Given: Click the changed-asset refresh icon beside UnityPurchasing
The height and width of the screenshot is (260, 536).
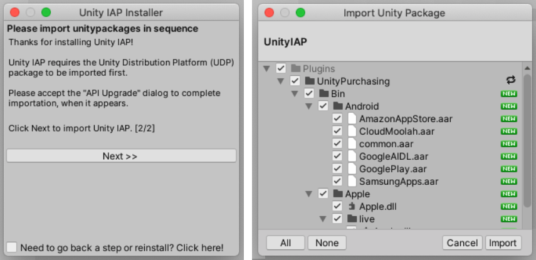Looking at the screenshot, I should pos(511,80).
